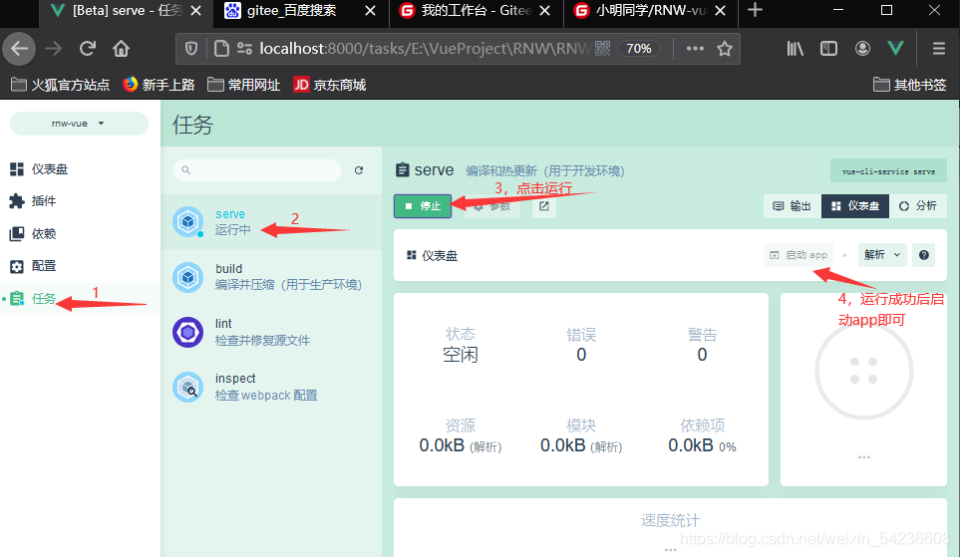Click the 启动 app button
Screen dimensions: 960x557
pyautogui.click(x=799, y=255)
